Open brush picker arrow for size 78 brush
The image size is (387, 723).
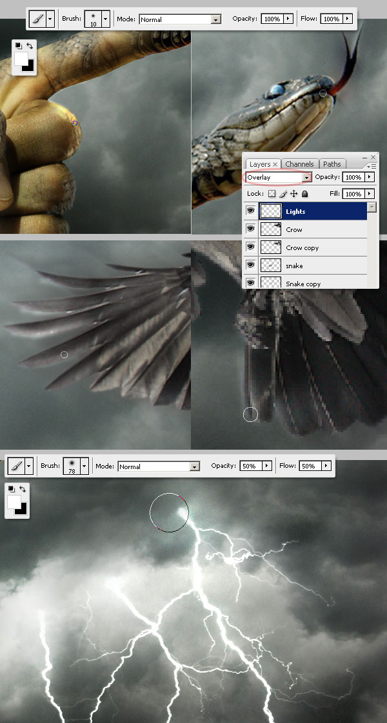[x=84, y=466]
